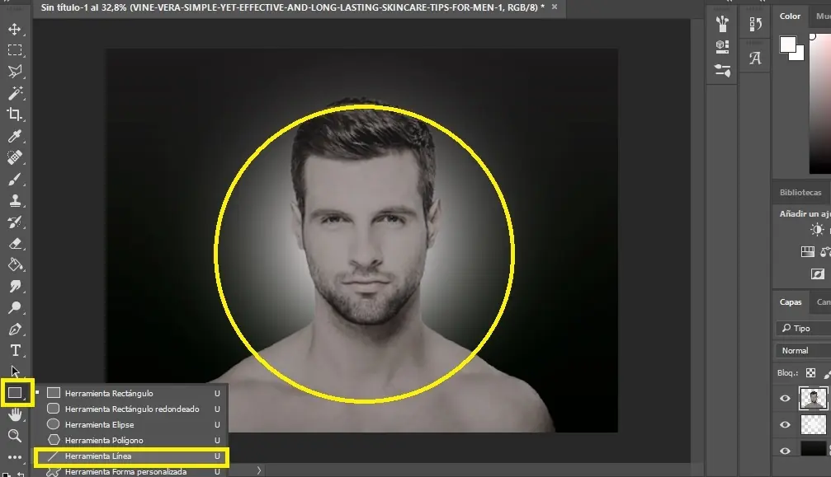Select the Paint Bucket tool

coord(15,265)
